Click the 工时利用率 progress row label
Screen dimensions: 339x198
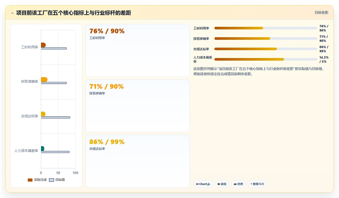pos(201,28)
